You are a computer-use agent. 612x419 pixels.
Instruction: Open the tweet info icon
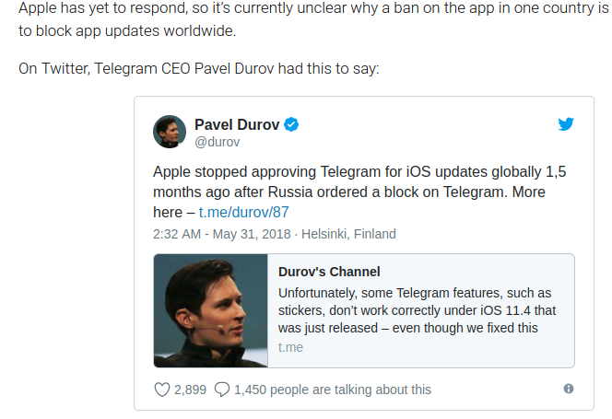(x=568, y=390)
